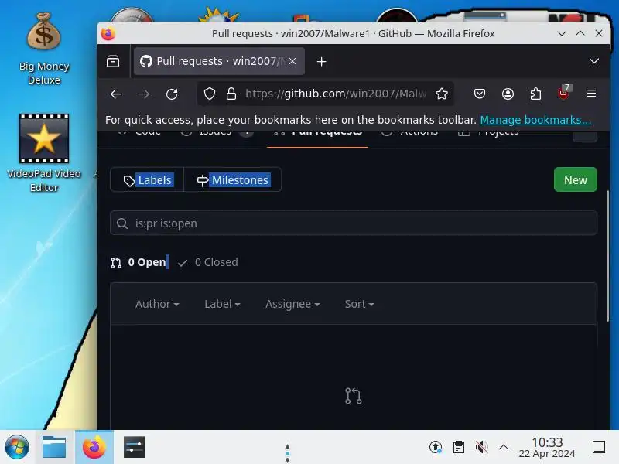Show the 0 Open pull requests
Viewport: 619px width, 464px height.
(x=139, y=262)
